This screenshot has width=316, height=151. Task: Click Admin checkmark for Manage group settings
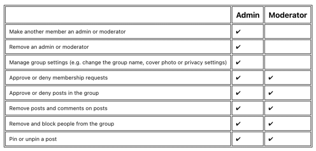pyautogui.click(x=238, y=62)
